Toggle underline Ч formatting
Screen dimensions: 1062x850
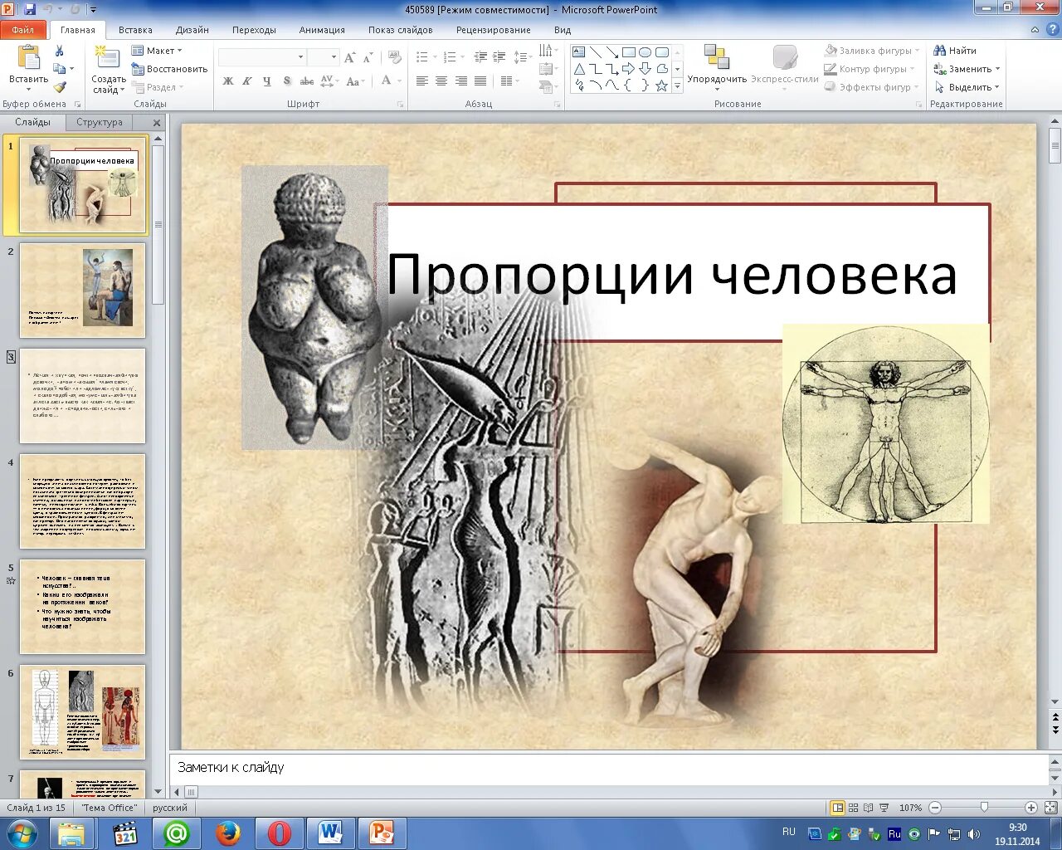pos(266,81)
